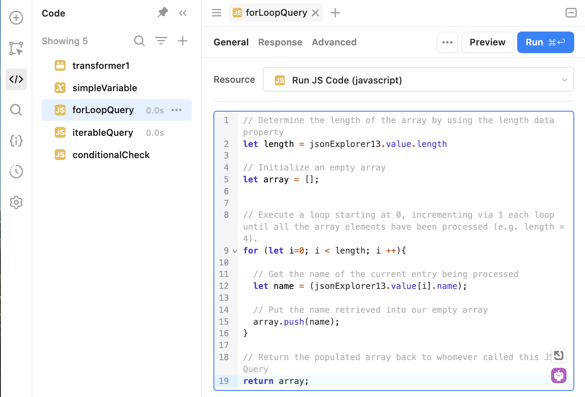The width and height of the screenshot is (585, 397).
Task: Close the forLoopQuery tab
Action: (315, 13)
